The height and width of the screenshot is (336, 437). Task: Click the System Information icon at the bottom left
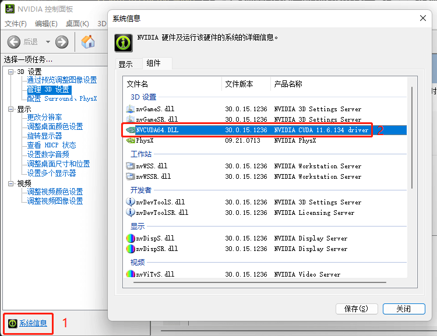(12, 323)
